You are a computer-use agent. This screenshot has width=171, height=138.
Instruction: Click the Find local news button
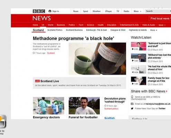[x=160, y=19]
